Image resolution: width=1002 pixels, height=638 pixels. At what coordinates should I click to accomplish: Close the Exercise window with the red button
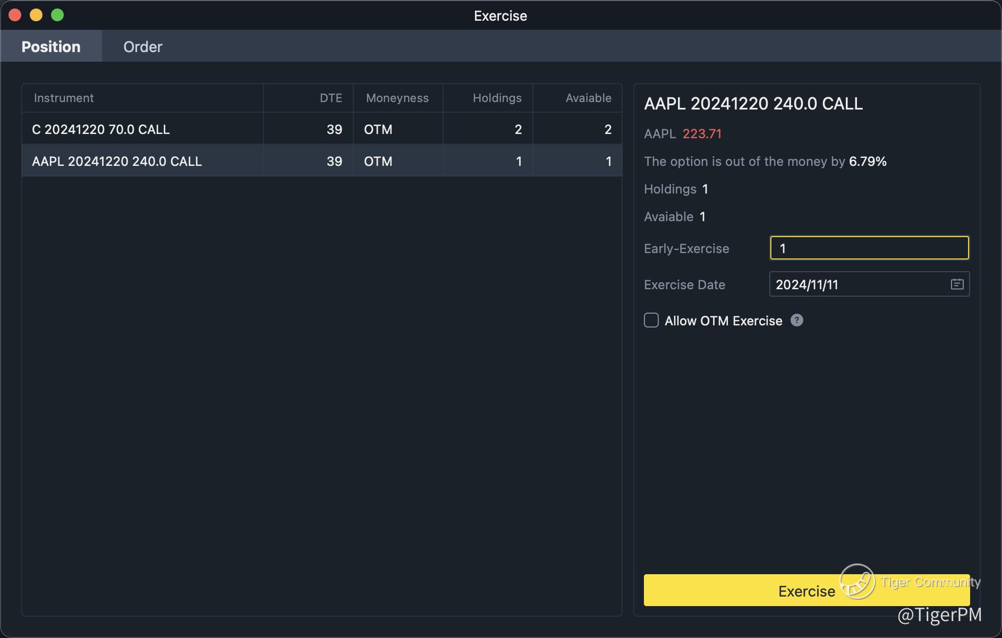pyautogui.click(x=15, y=15)
